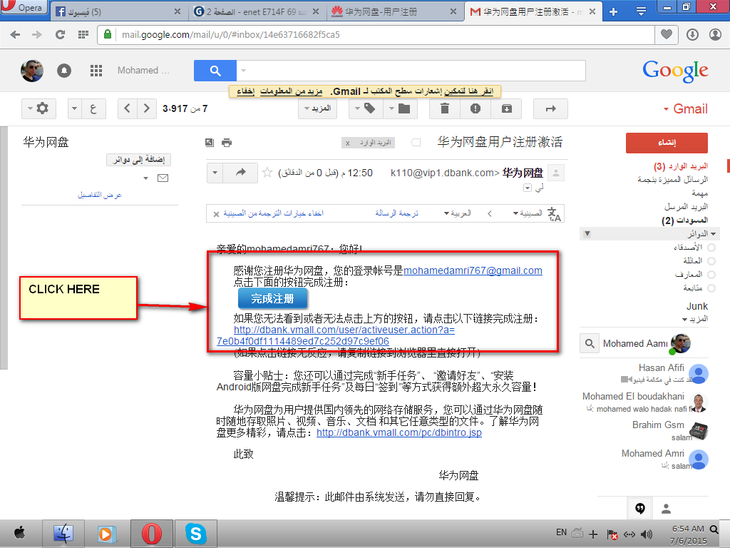
Task: Open the starred messages folder
Action: pos(673,179)
